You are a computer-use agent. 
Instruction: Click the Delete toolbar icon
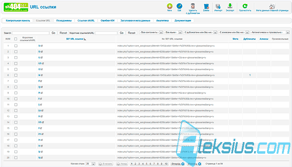[206, 6]
